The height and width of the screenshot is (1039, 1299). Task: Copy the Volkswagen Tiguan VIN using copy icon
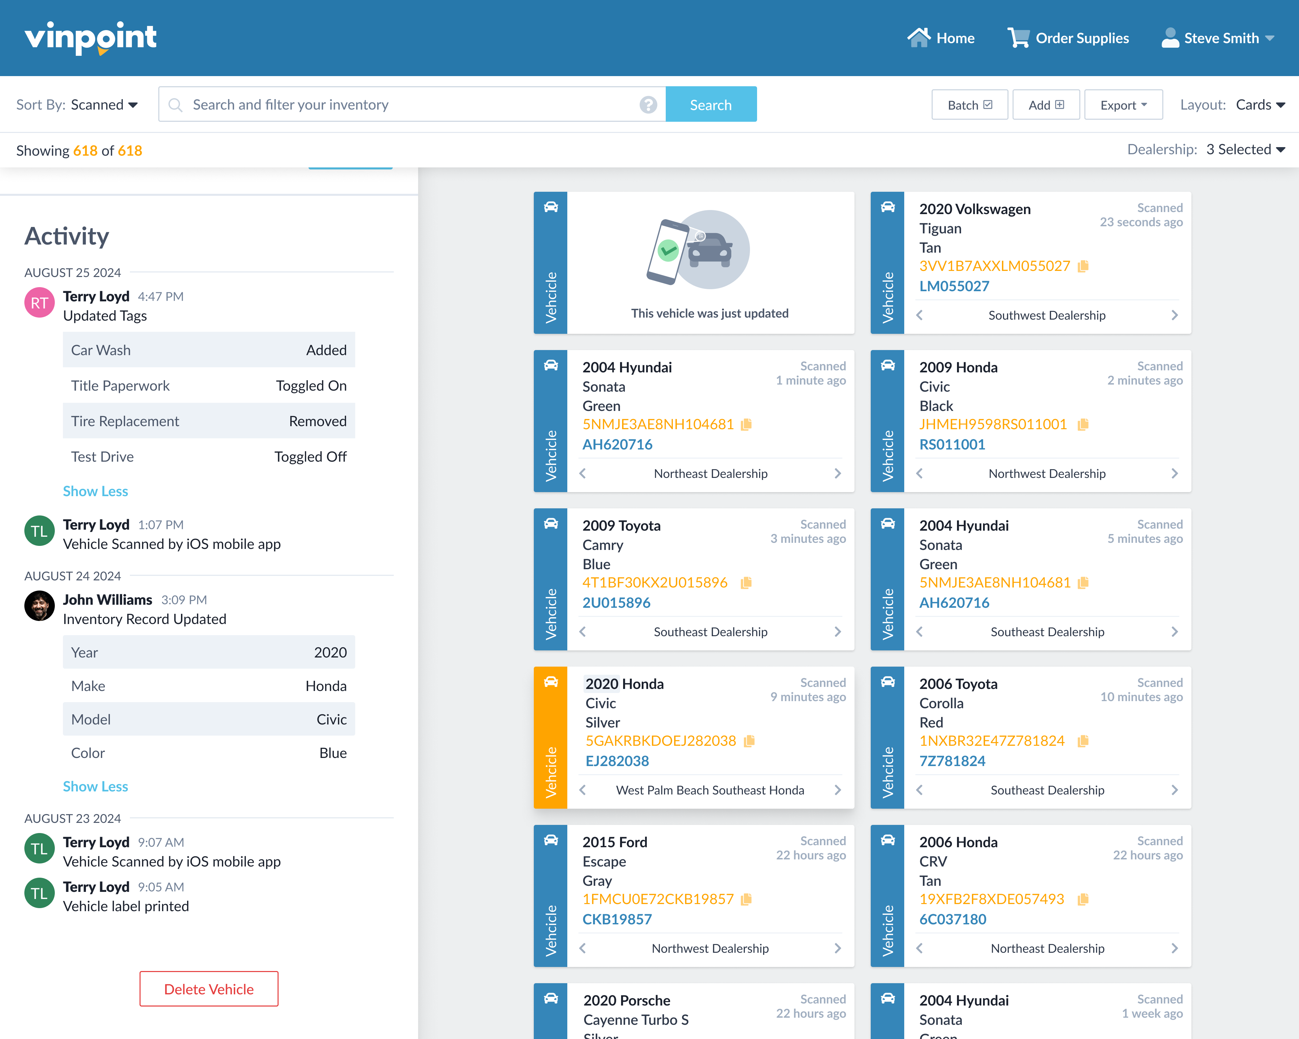click(x=1083, y=266)
